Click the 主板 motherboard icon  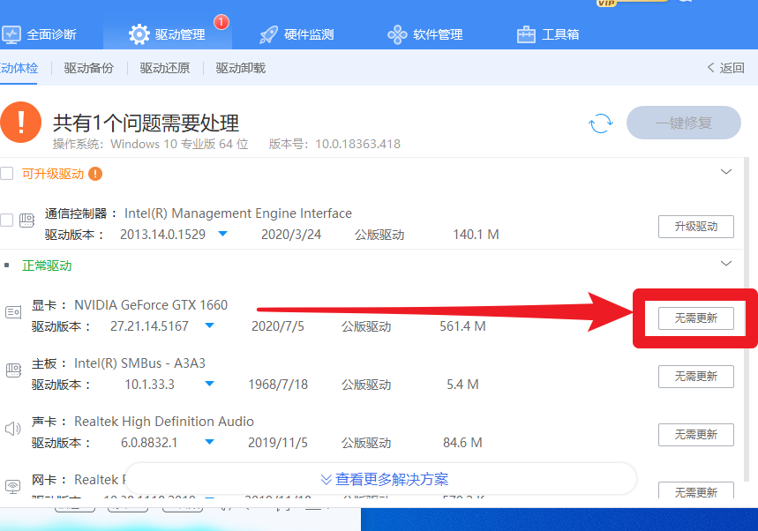(13, 370)
